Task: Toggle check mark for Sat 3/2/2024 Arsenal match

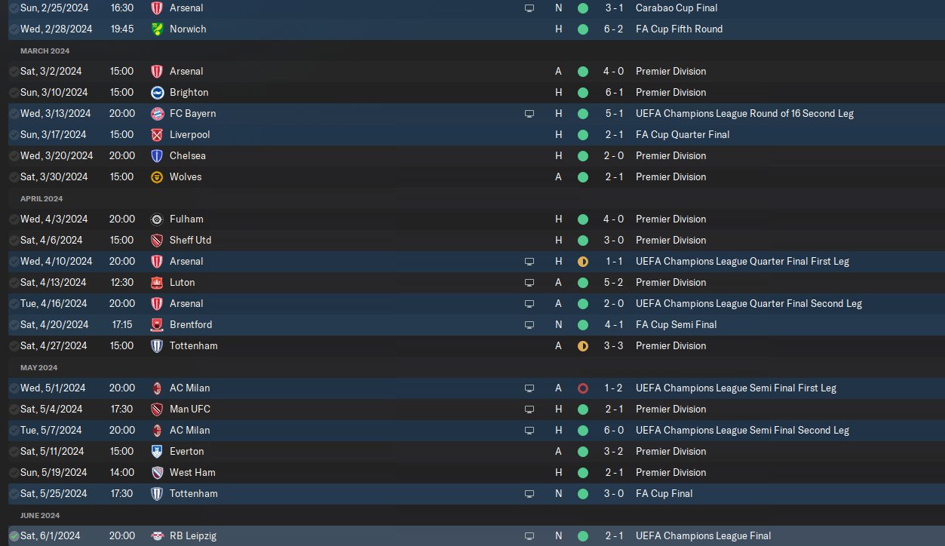Action: (x=14, y=72)
